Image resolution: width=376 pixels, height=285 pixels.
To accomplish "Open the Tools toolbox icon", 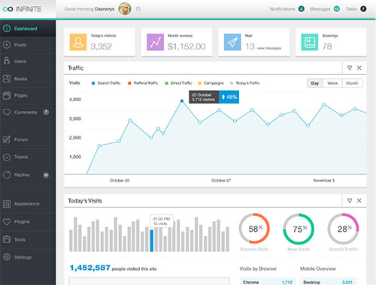I will pos(7,239).
